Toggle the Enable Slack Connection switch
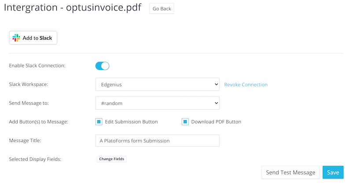The image size is (352, 190). tap(103, 66)
